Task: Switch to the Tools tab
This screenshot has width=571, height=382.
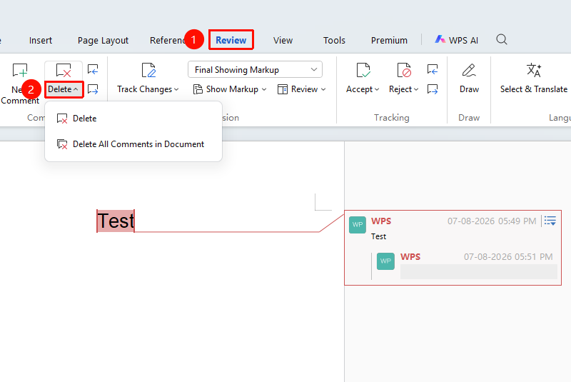Action: click(334, 41)
